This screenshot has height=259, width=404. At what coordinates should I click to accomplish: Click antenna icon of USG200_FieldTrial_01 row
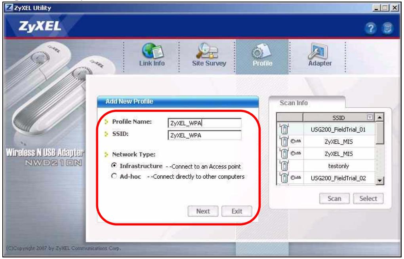(x=284, y=129)
